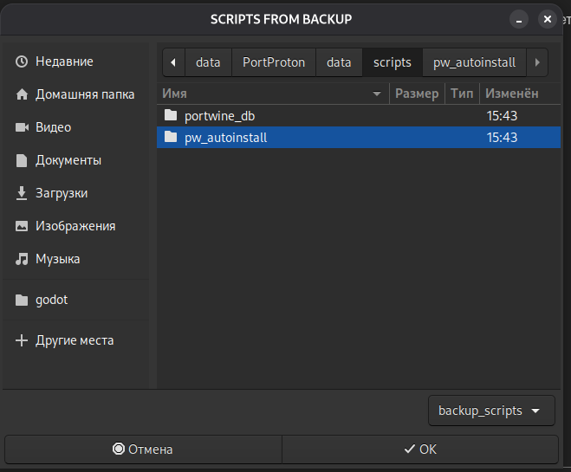Select the portwine_db folder
Screen dimensions: 571x472
tap(219, 116)
